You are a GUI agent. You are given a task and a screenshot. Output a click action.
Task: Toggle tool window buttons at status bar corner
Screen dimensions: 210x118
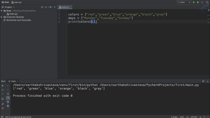[2, 117]
